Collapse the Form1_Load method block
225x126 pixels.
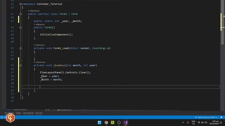[20, 48]
